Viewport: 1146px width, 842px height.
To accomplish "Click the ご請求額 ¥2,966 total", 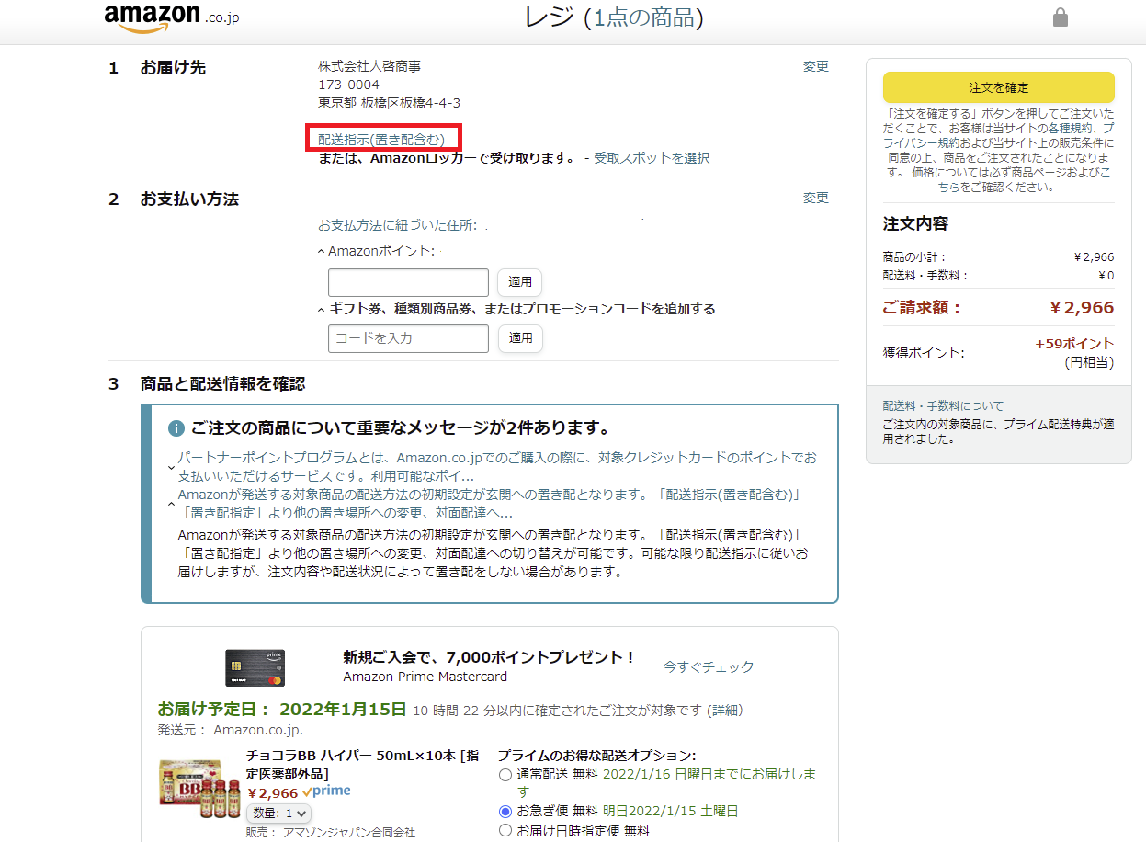I will coord(1082,308).
